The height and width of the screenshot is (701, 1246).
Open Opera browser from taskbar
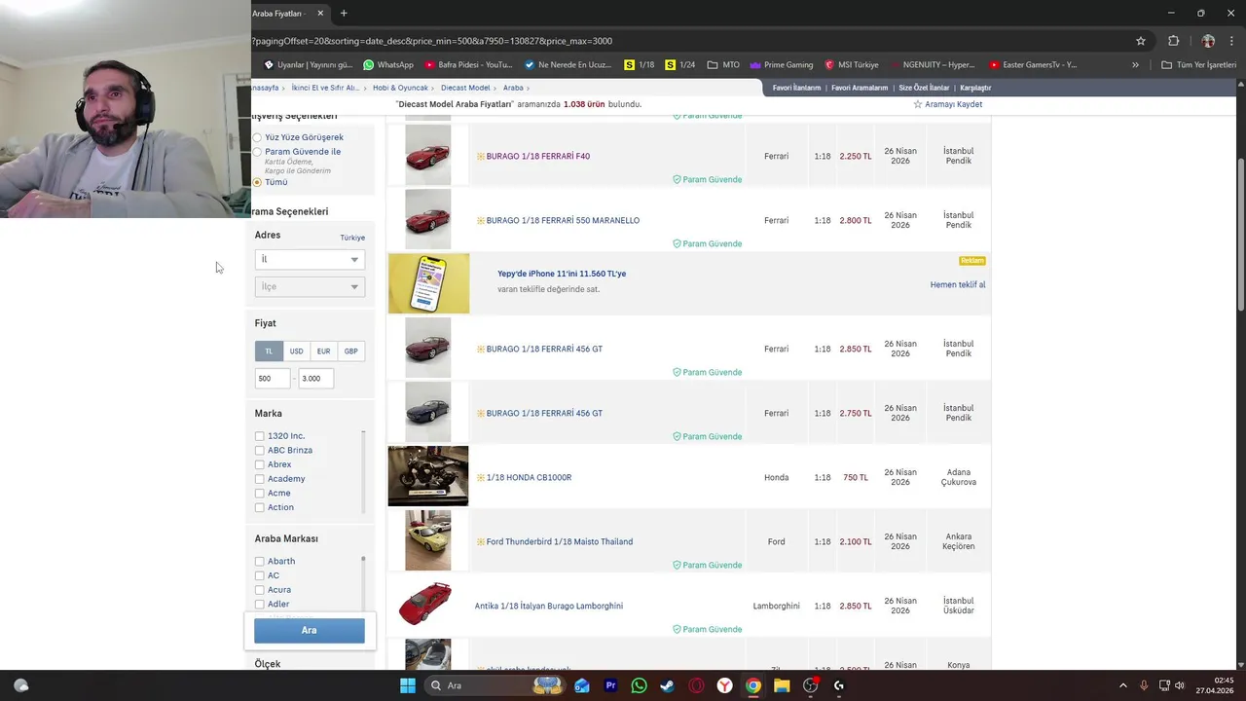click(x=696, y=685)
